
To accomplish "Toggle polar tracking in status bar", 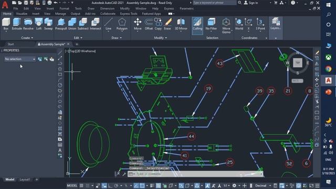I will 116,185.
